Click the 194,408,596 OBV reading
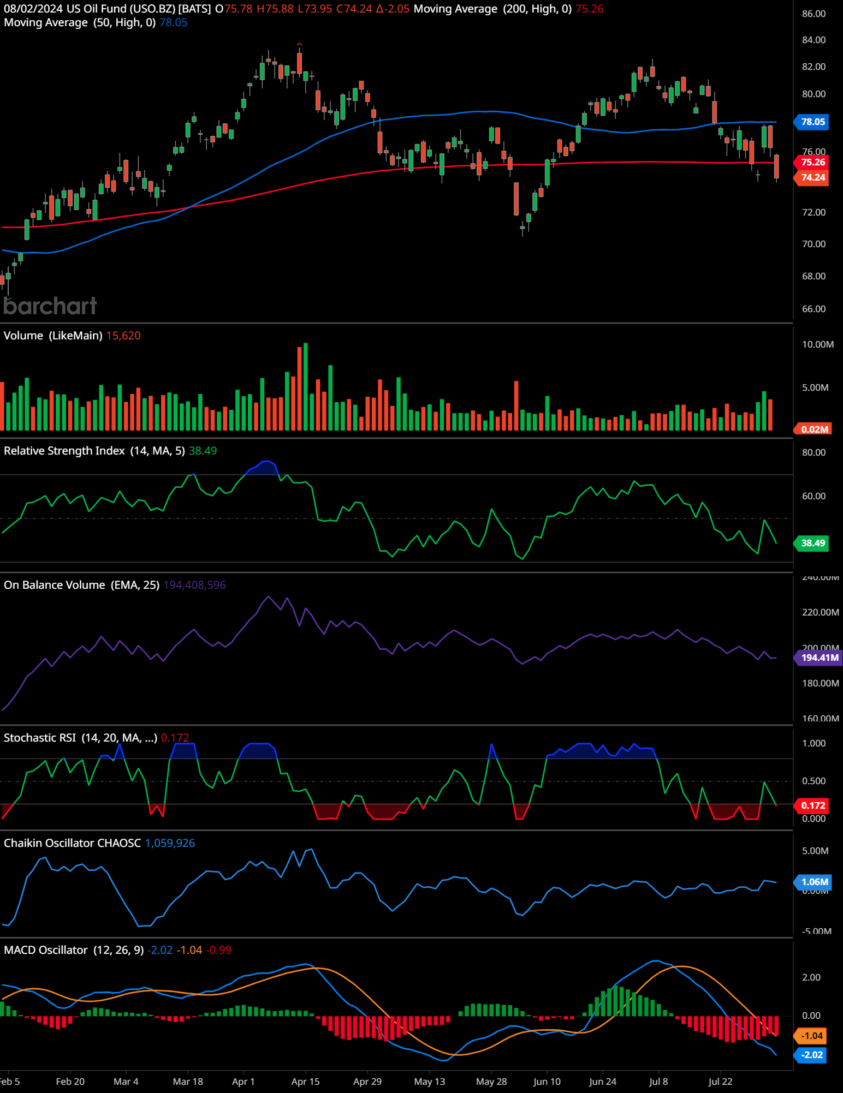This screenshot has width=843, height=1093. (x=194, y=585)
